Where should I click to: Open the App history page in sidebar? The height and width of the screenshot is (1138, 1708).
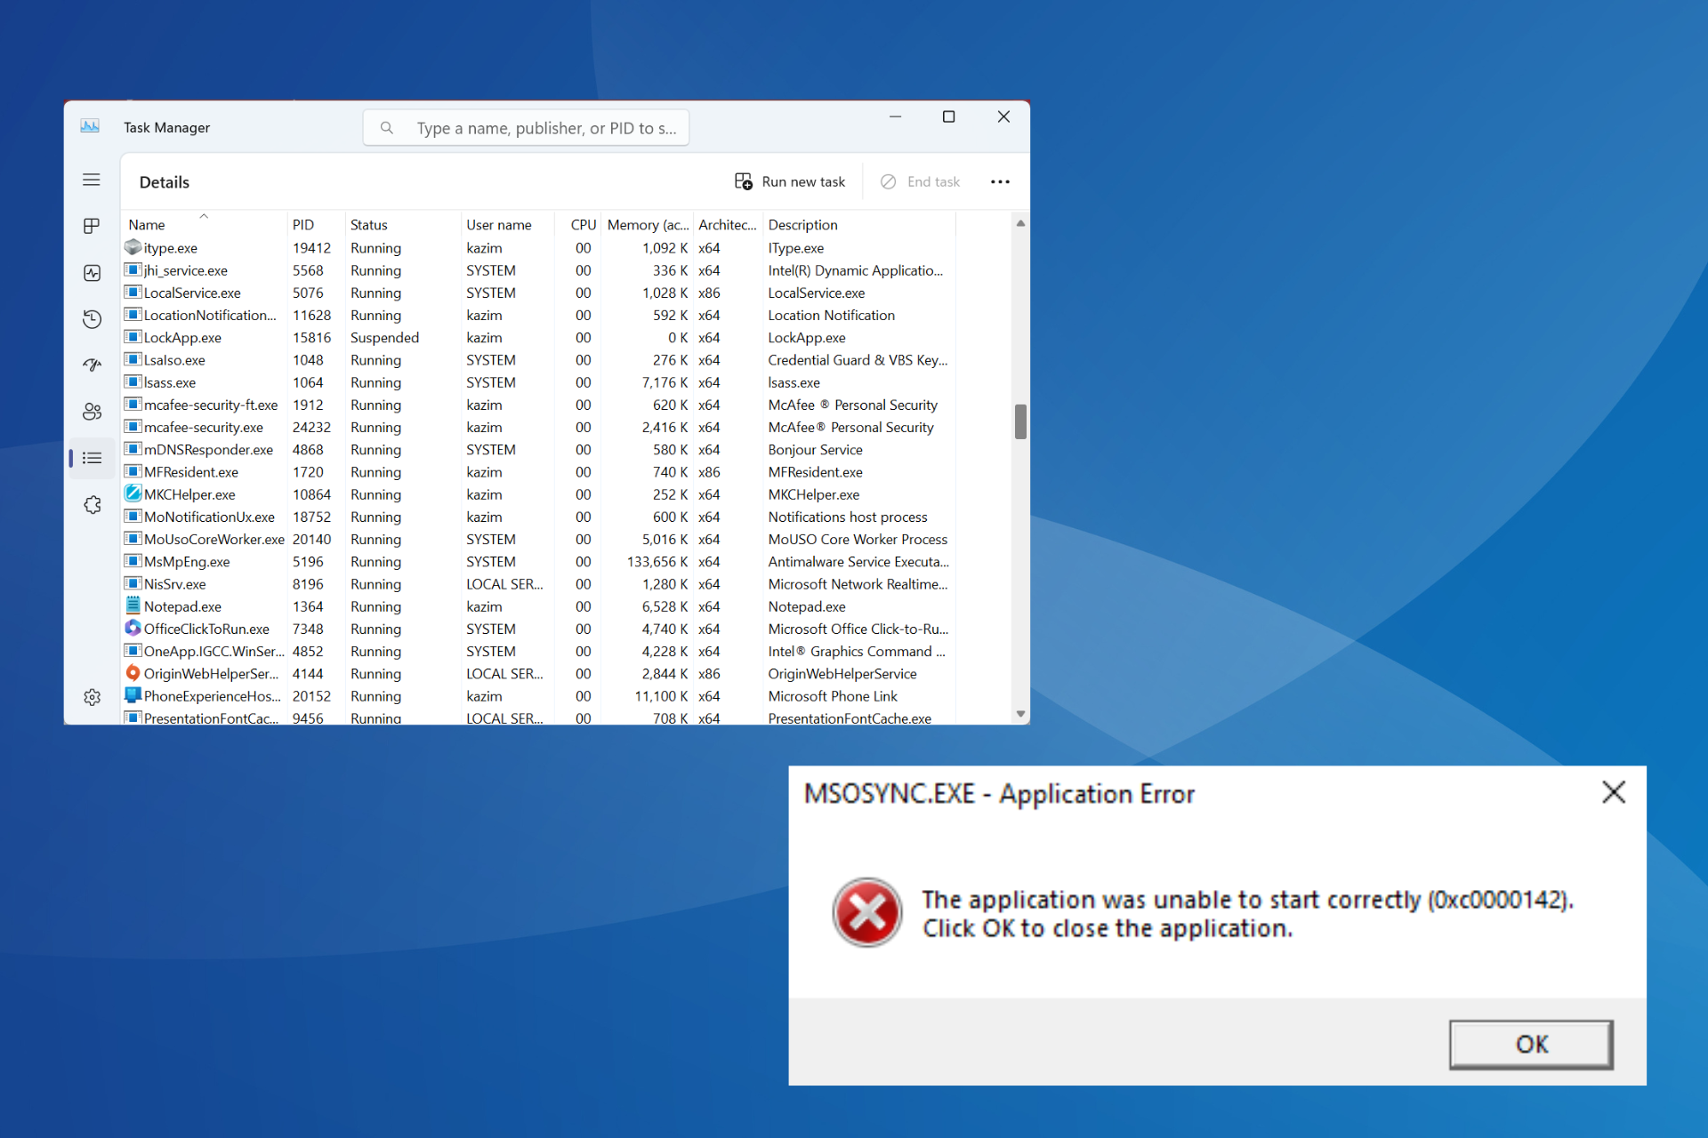pyautogui.click(x=92, y=319)
